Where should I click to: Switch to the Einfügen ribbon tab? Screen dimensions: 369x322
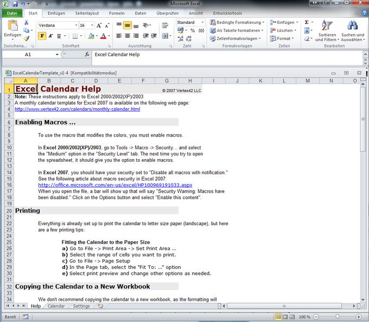point(56,13)
